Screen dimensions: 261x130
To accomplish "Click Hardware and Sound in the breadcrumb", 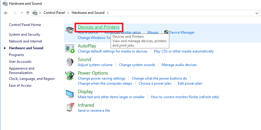I will point(88,13).
